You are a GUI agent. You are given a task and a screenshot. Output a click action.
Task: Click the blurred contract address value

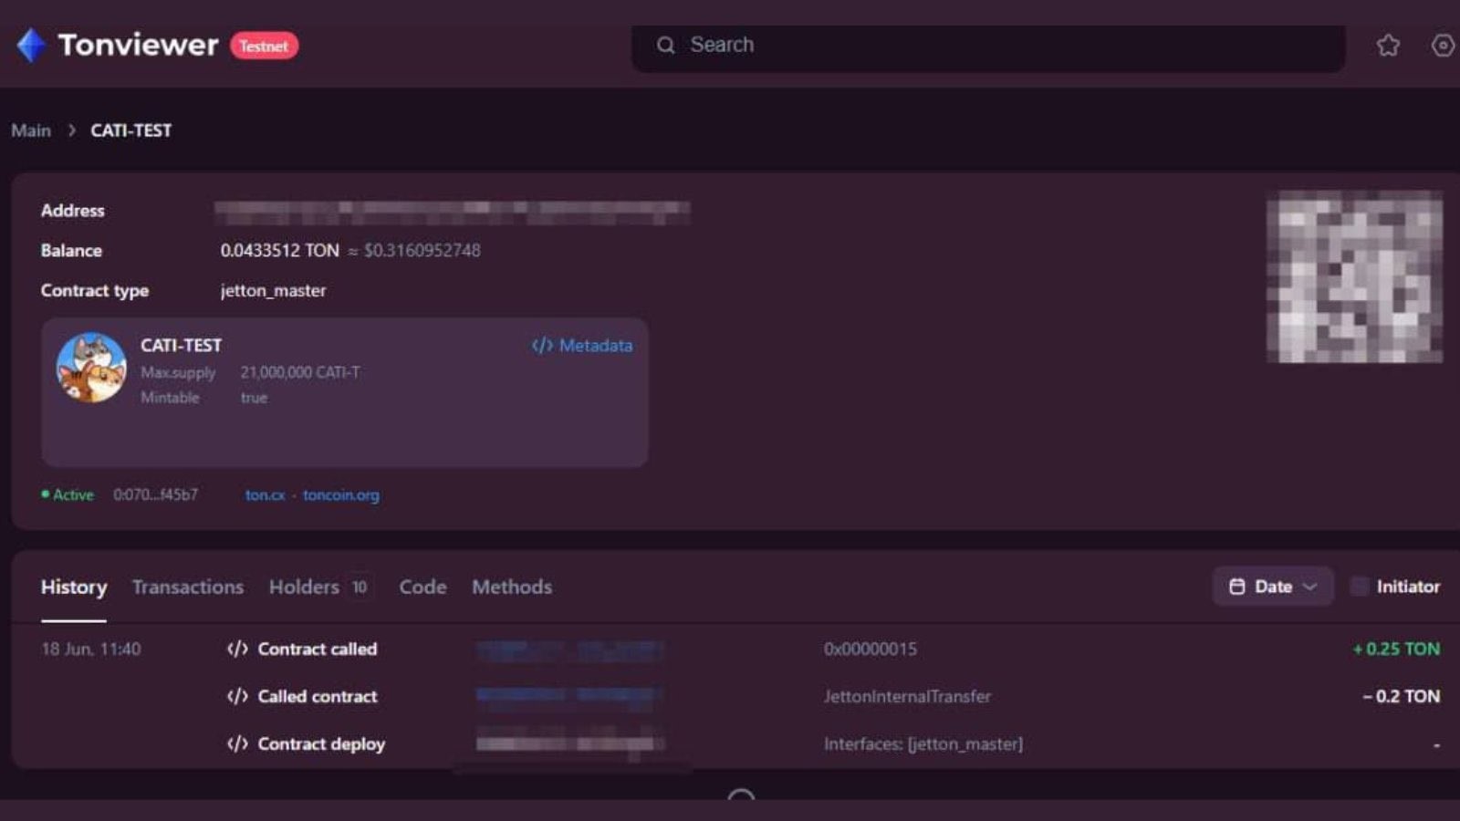[453, 212]
